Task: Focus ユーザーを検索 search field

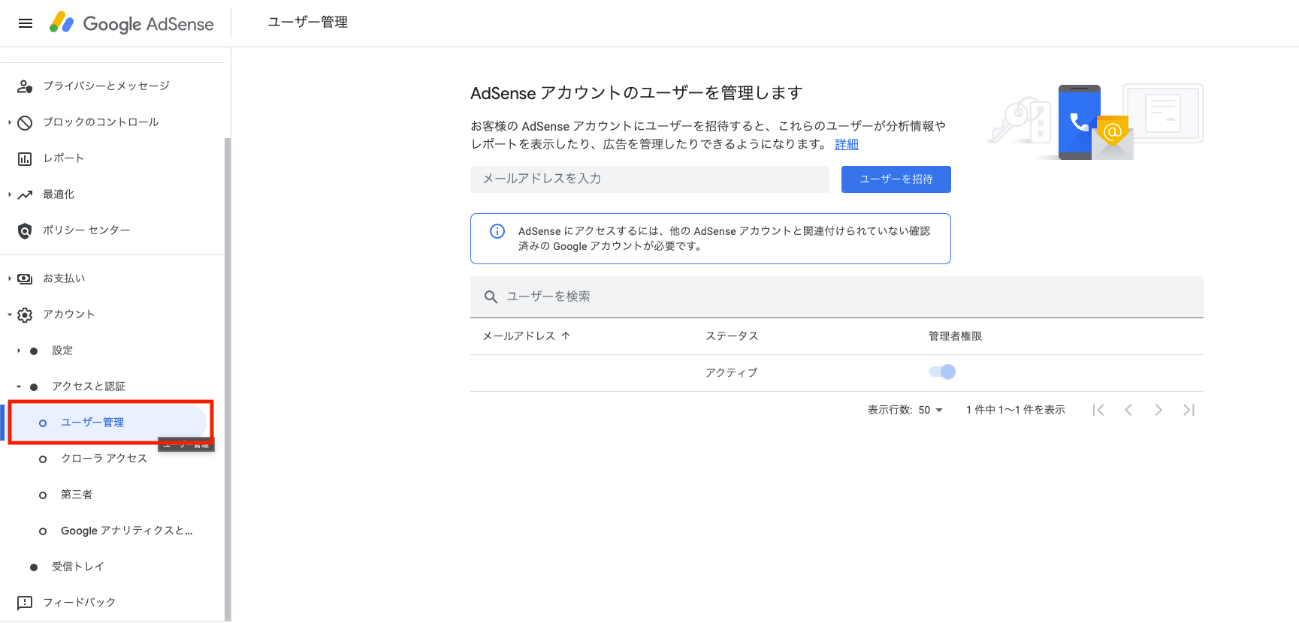Action: pos(837,296)
